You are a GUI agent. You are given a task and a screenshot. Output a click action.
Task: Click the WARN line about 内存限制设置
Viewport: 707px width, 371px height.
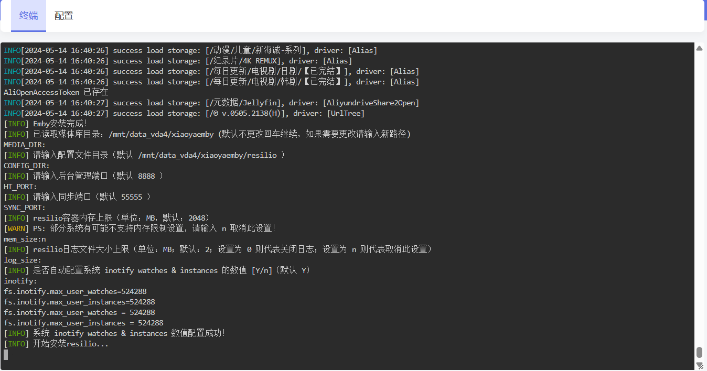pos(140,229)
